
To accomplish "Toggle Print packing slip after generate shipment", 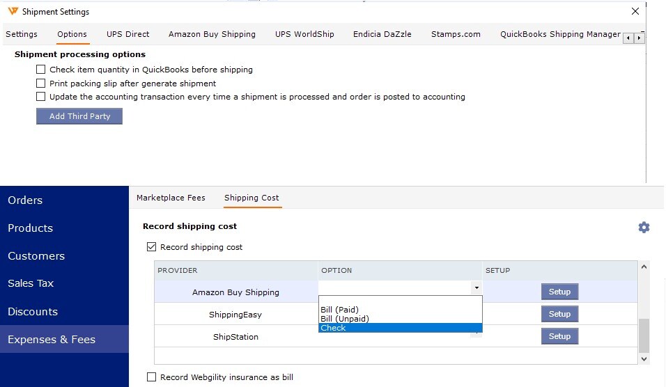I will click(41, 83).
